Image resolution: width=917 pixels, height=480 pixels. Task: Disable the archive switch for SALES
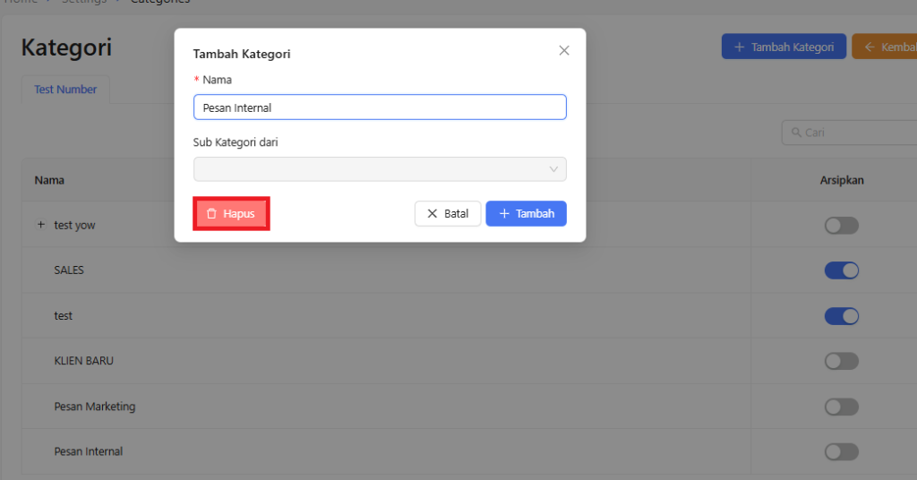click(x=841, y=270)
